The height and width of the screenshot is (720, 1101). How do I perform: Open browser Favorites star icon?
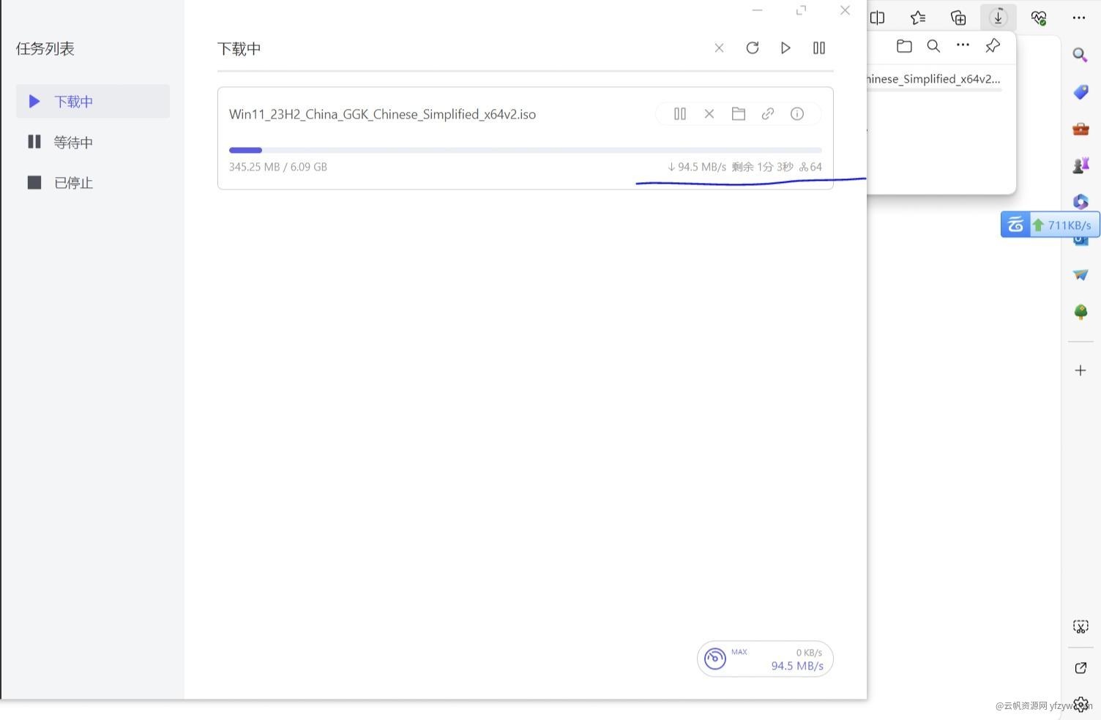tap(918, 18)
